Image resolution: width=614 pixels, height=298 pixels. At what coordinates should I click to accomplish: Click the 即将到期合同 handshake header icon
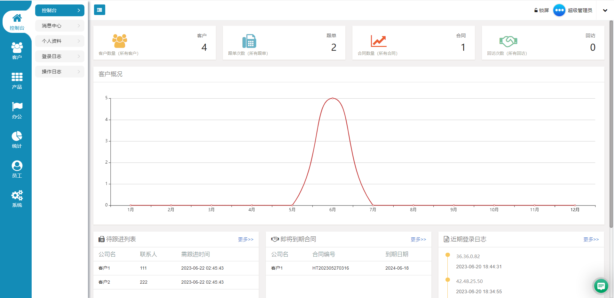pyautogui.click(x=275, y=239)
